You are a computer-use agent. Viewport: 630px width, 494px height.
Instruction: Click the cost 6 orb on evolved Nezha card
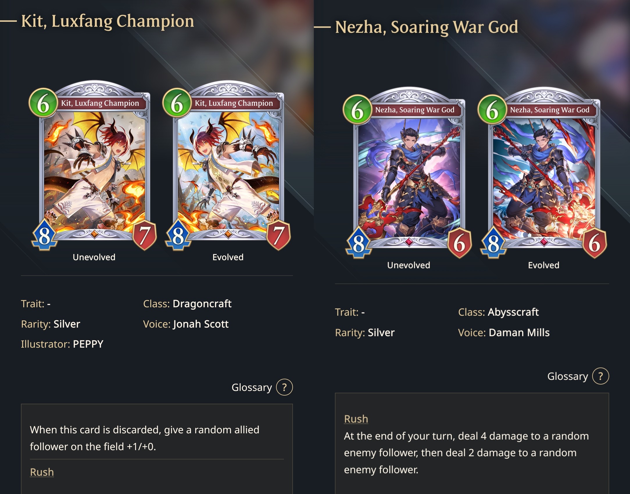pyautogui.click(x=492, y=110)
